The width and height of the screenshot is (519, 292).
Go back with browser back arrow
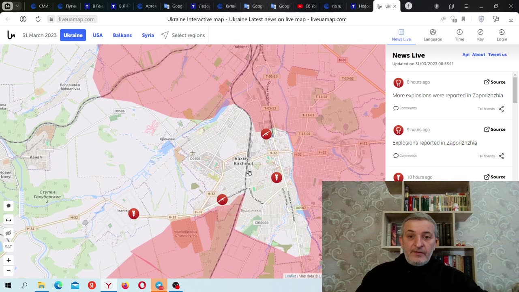pyautogui.click(x=8, y=19)
